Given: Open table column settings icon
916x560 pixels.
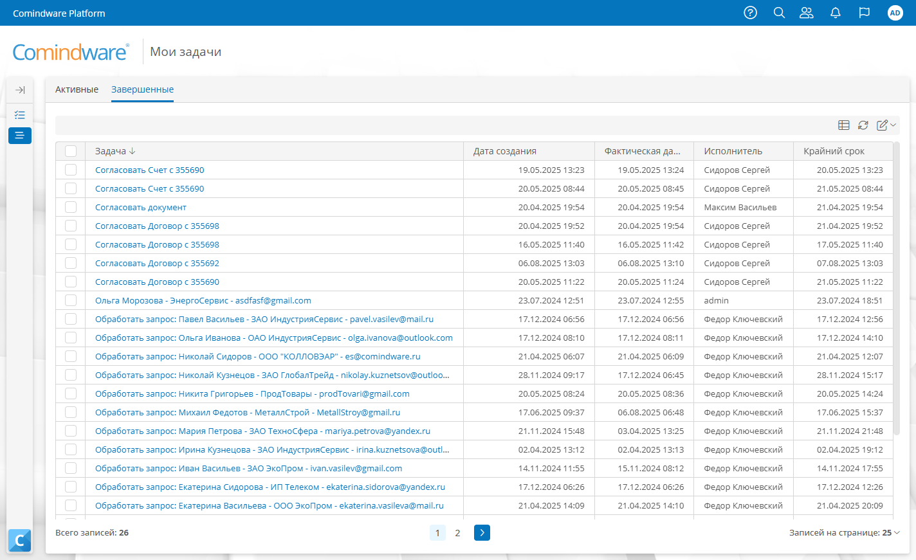Looking at the screenshot, I should [x=844, y=125].
